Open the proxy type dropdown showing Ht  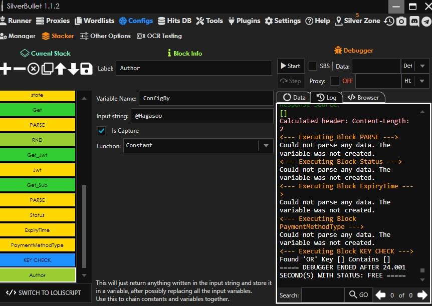pos(422,81)
